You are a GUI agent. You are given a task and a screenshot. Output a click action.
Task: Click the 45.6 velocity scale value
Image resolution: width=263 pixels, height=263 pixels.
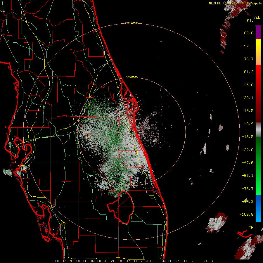(x=249, y=85)
